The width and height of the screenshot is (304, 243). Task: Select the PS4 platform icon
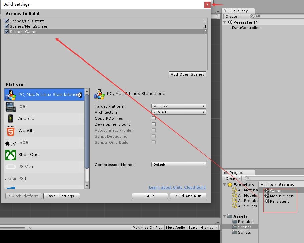click(10, 179)
